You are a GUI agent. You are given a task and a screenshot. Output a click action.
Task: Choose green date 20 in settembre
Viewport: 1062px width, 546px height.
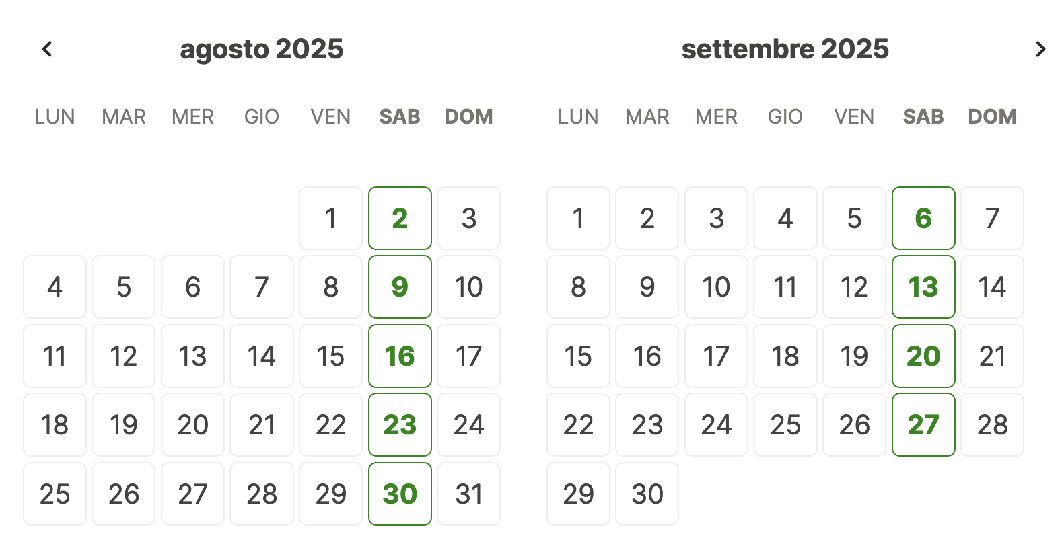(923, 356)
